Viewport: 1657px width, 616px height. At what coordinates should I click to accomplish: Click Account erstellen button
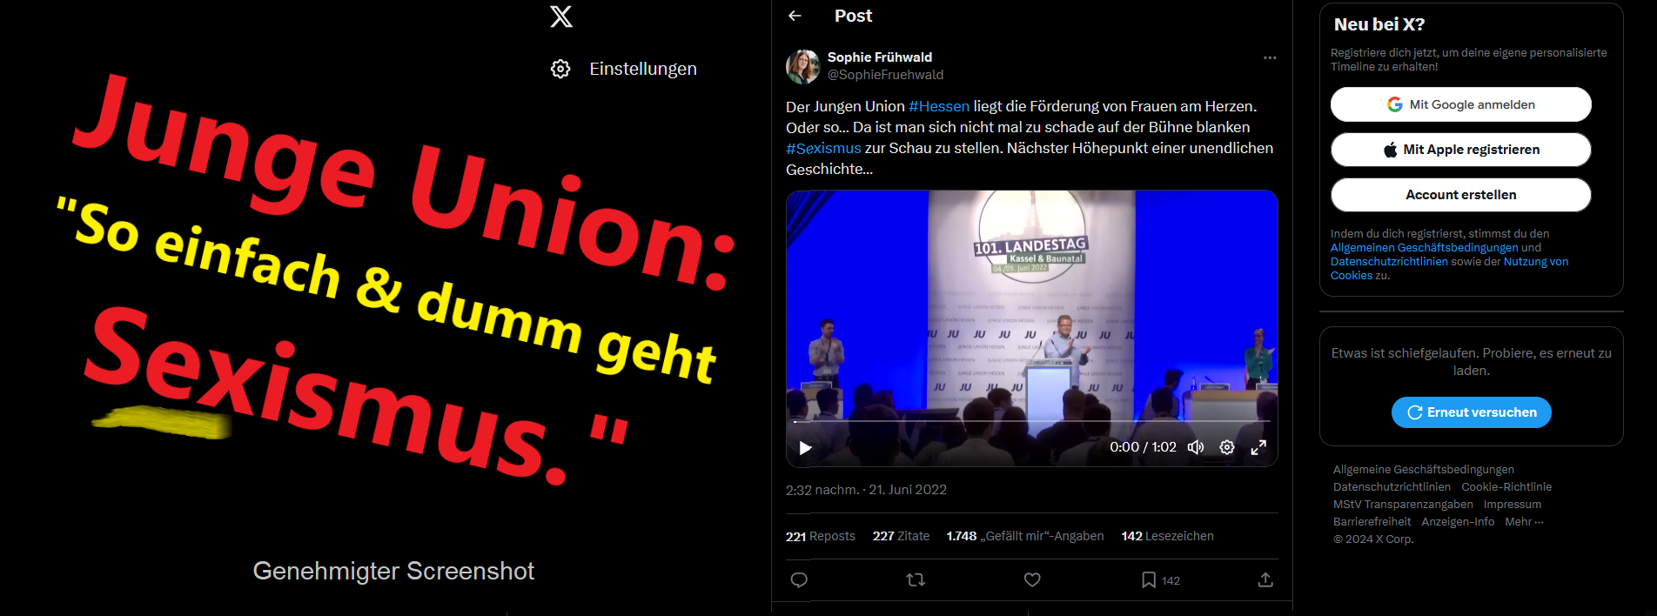click(1461, 195)
